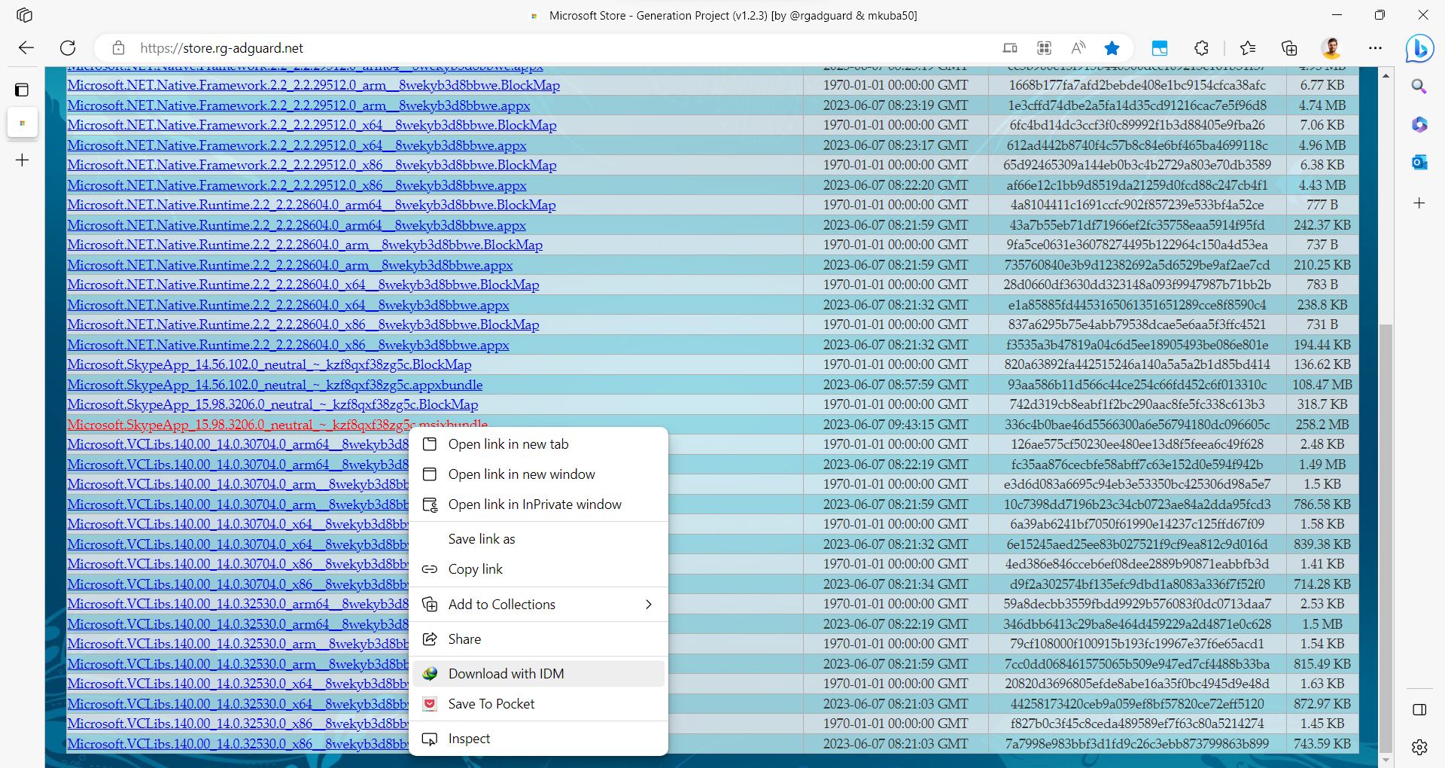The width and height of the screenshot is (1445, 768).
Task: Open NET.Native.Framework 2.2.29512.0 x86 appx link
Action: click(x=297, y=185)
